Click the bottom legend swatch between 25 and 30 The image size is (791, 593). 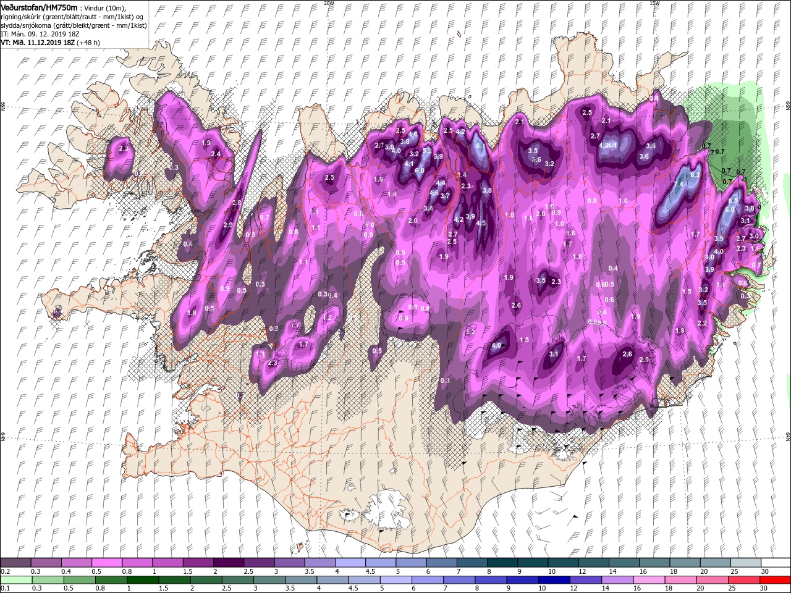pyautogui.click(x=743, y=579)
